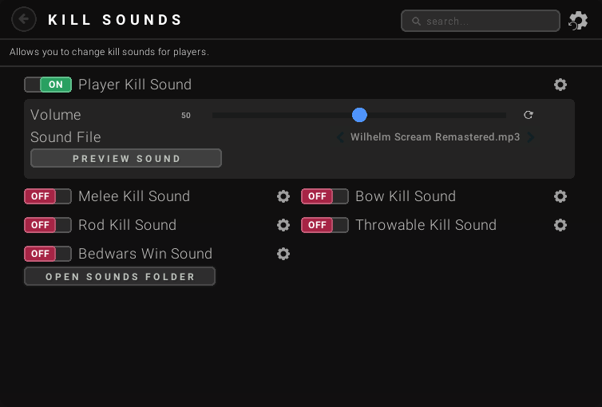Open the reset settings gear in the header
The width and height of the screenshot is (602, 407).
click(578, 20)
